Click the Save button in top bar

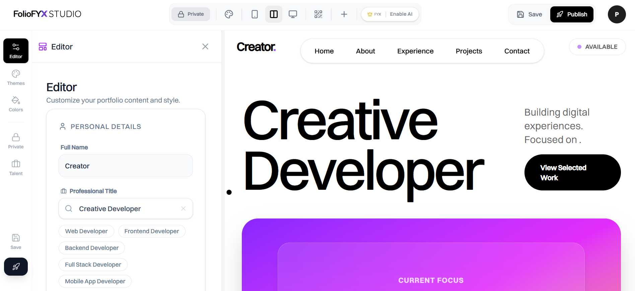[x=530, y=14]
